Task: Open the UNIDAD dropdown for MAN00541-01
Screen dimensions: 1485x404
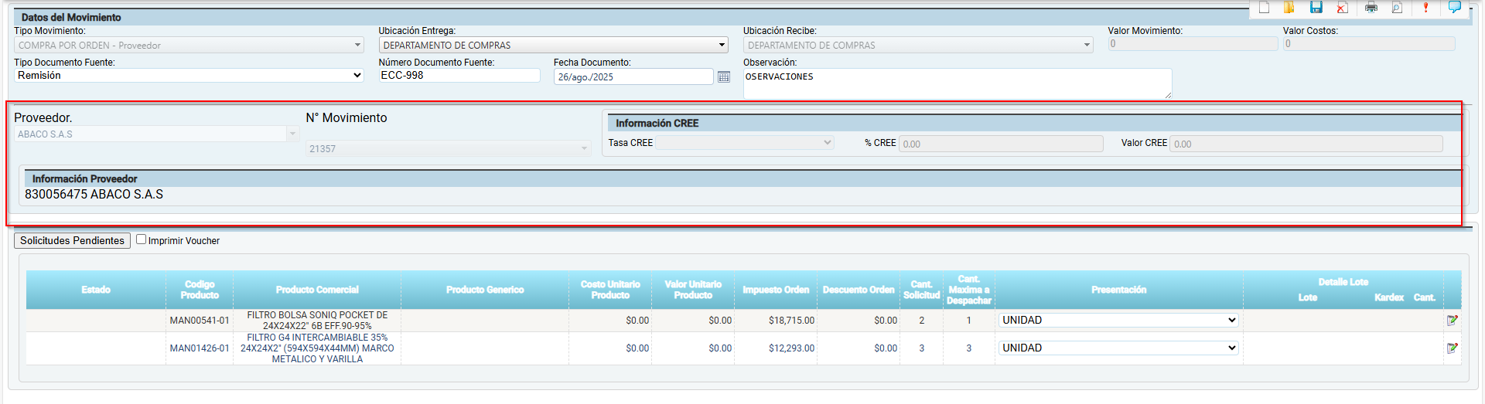Action: pos(1118,321)
